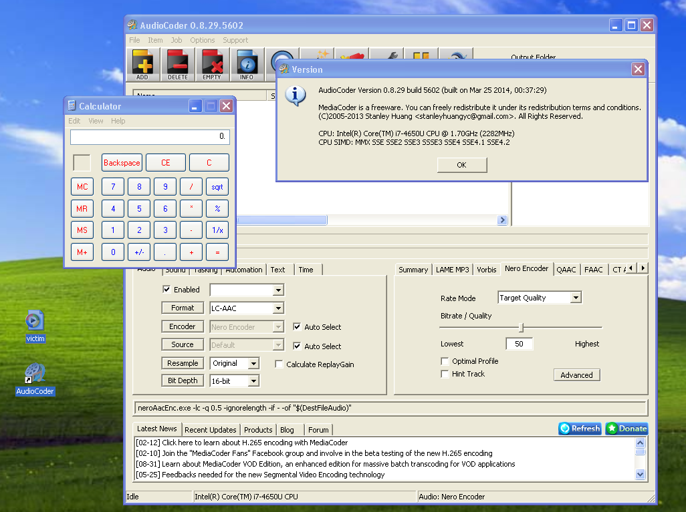Image resolution: width=686 pixels, height=512 pixels.
Task: Click the file list horizontal scrollbar thumb
Action: coord(281,220)
